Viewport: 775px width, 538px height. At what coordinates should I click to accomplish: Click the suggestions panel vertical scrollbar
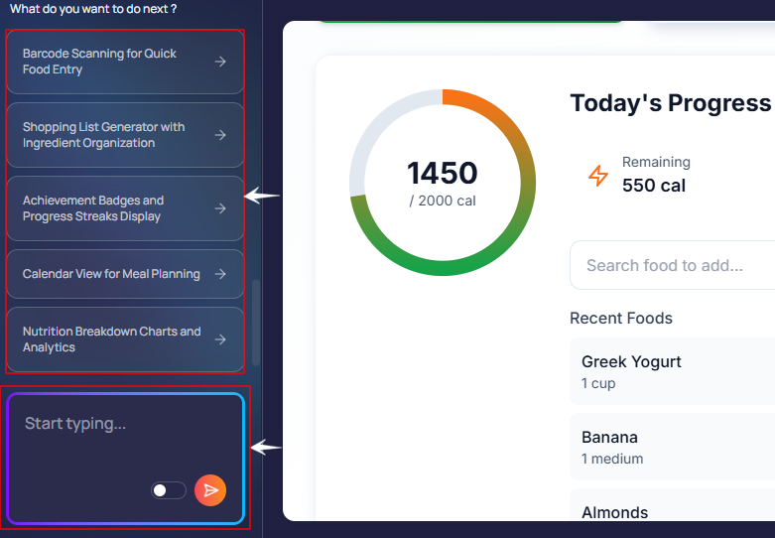pyautogui.click(x=256, y=322)
